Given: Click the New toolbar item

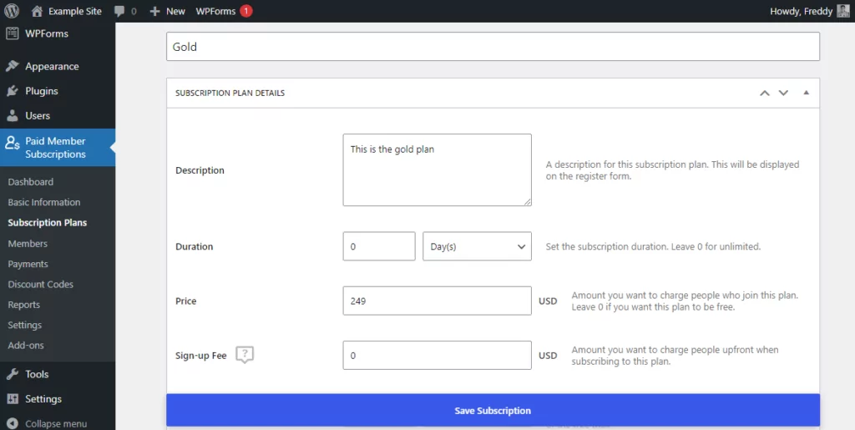Looking at the screenshot, I should pos(175,11).
